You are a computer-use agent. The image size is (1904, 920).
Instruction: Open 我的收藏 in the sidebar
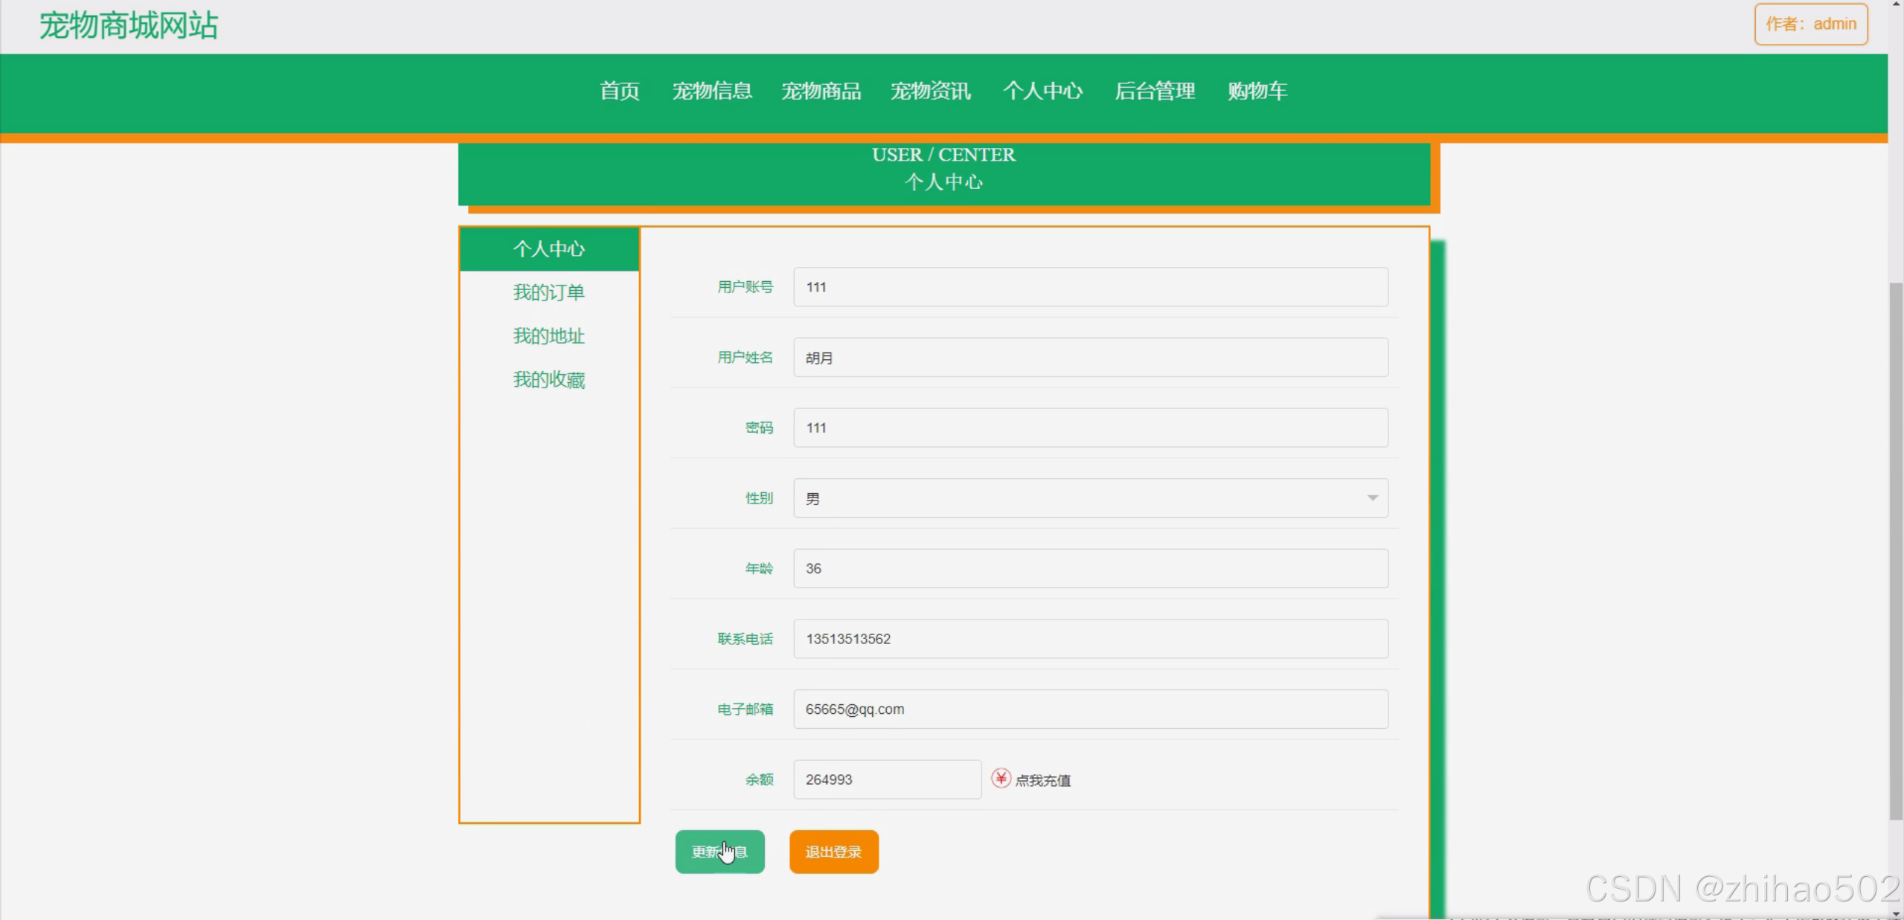click(548, 380)
